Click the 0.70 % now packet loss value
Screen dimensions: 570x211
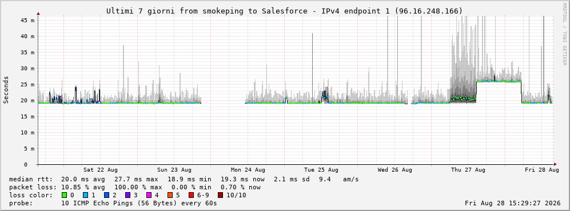[x=241, y=188]
